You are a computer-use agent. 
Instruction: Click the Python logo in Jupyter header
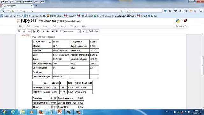tap(178, 20)
